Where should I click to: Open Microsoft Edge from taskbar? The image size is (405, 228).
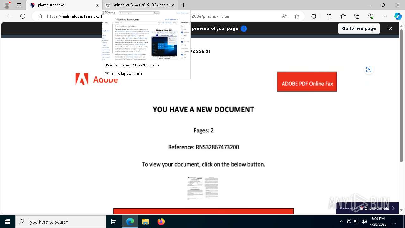(x=130, y=222)
